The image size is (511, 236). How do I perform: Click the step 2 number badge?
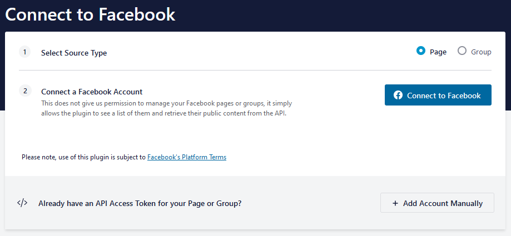pos(24,91)
